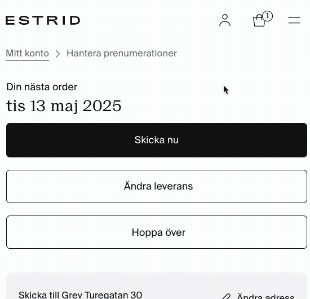Open the hamburger menu
This screenshot has width=310, height=299.
pyautogui.click(x=294, y=20)
